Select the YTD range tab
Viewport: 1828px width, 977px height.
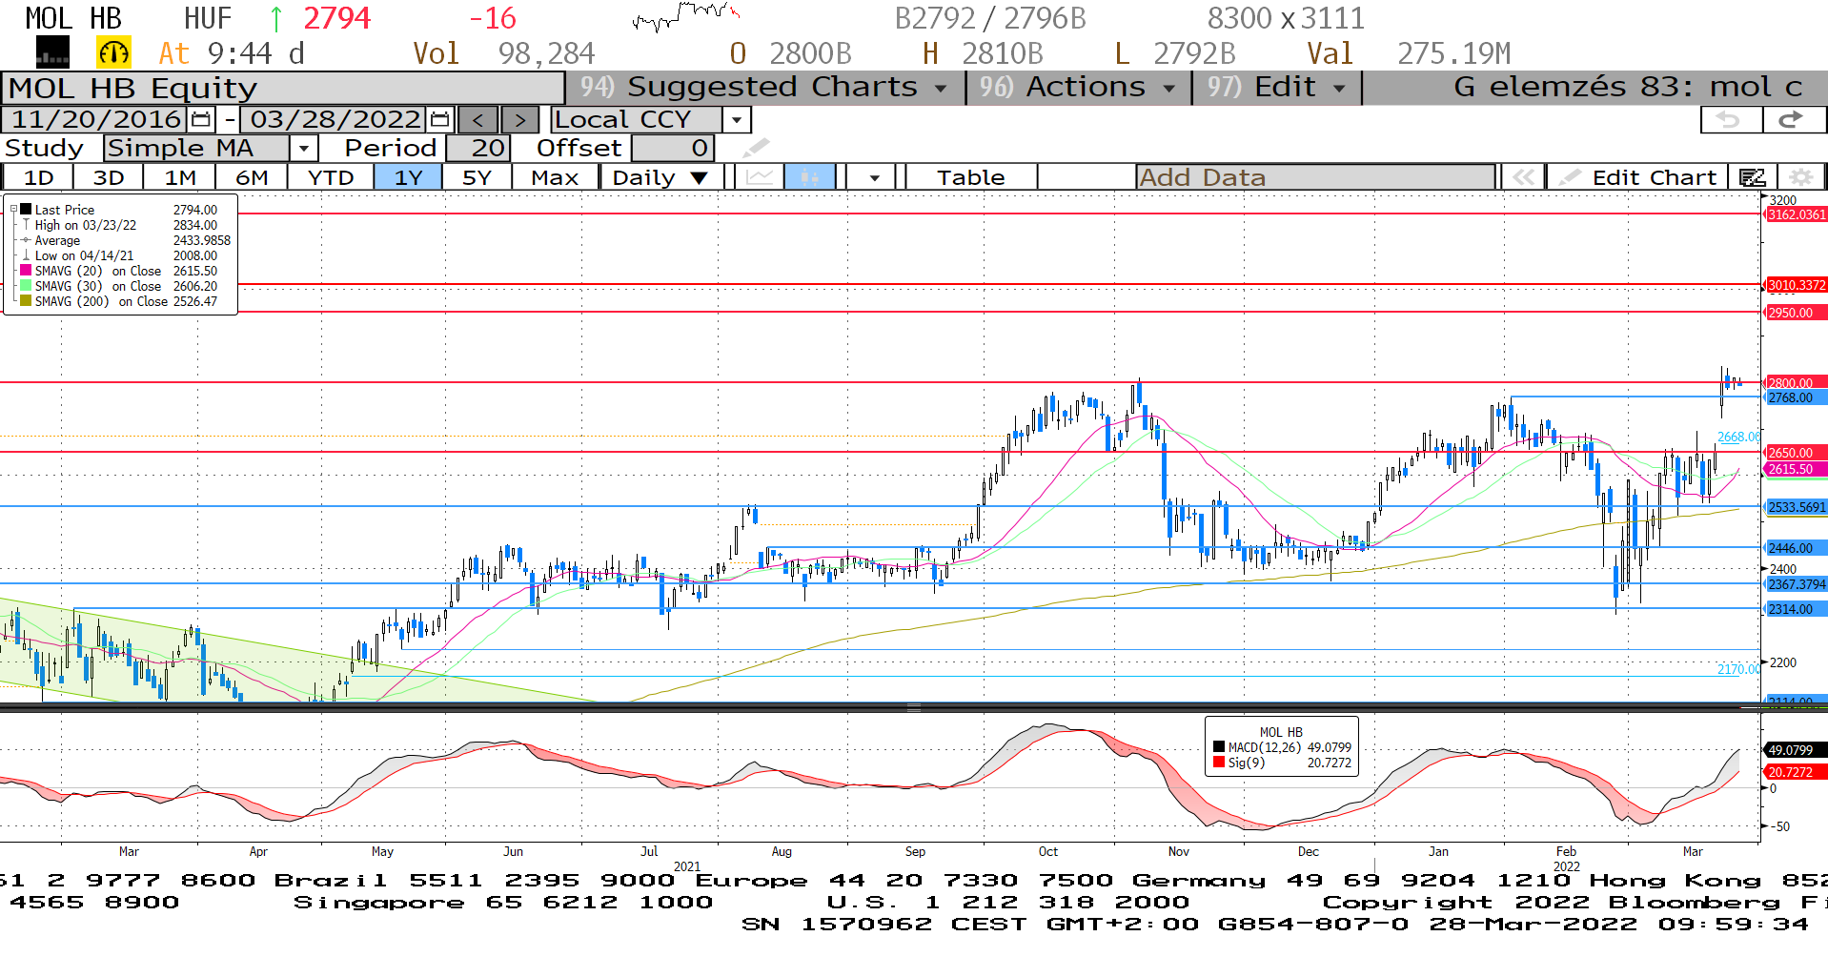(x=331, y=177)
